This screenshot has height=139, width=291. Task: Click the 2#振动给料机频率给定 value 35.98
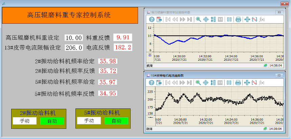tap(108, 61)
